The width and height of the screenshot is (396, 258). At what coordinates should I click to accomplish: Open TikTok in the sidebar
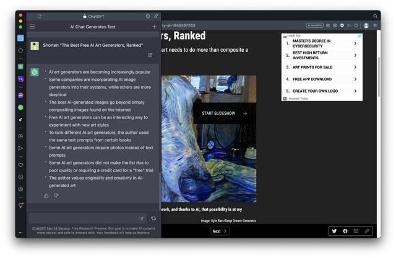pyautogui.click(x=20, y=120)
